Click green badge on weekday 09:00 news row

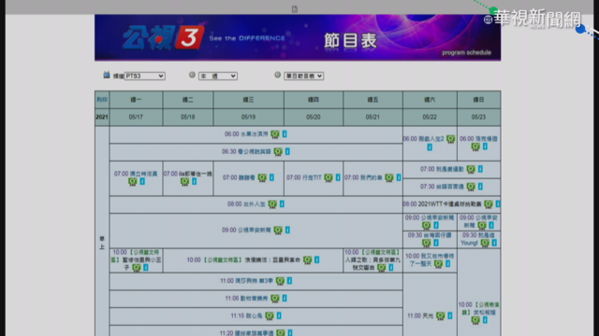coord(278,231)
